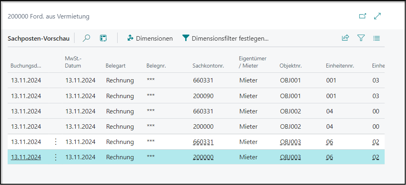The image size is (406, 185).
Task: Open Belegart column header menu
Action: coord(116,66)
